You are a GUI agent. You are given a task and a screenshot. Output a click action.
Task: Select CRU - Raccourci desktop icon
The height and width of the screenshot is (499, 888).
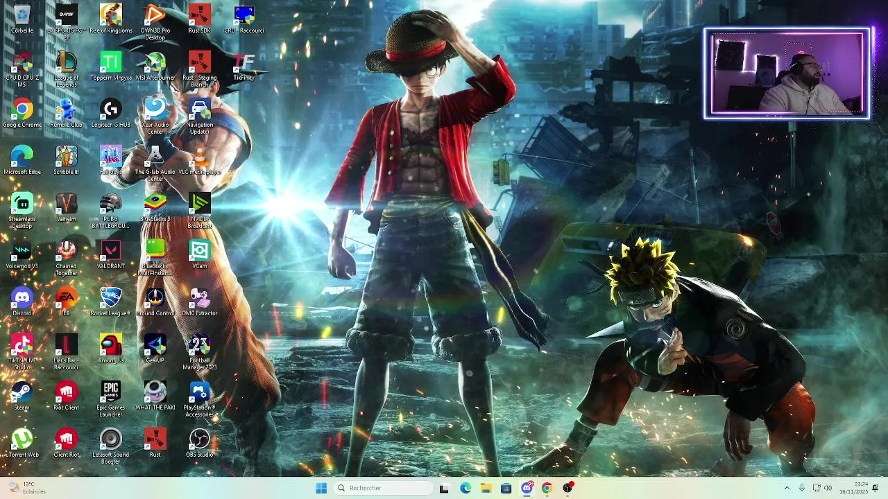[244, 19]
